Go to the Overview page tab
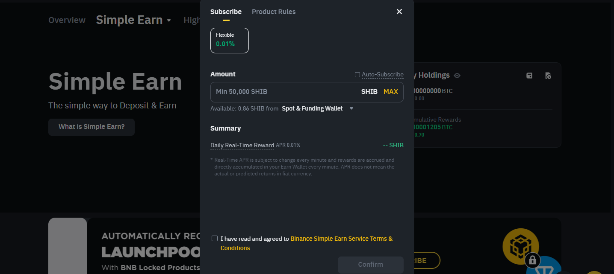Viewport: 614px width, 274px height. pos(67,20)
